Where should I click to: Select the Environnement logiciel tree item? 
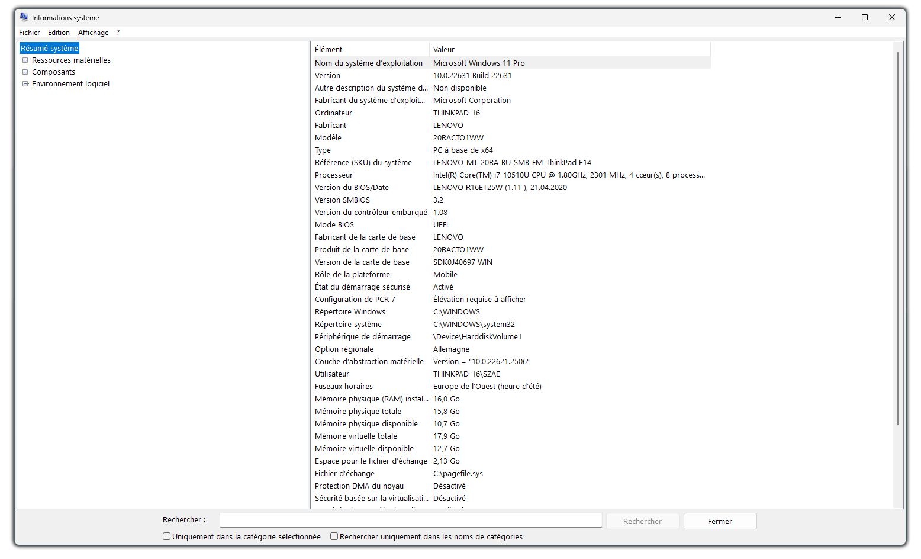(x=70, y=84)
